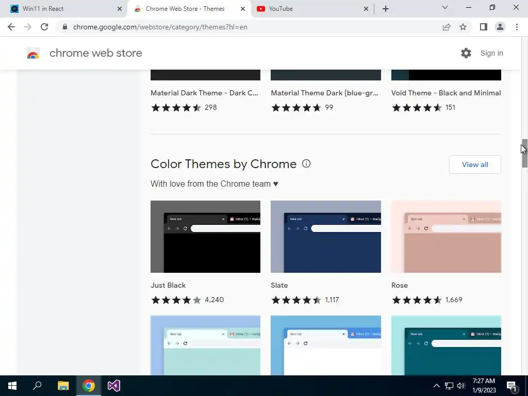The image size is (528, 396).
Task: Open the browser side panel
Action: pos(484,27)
